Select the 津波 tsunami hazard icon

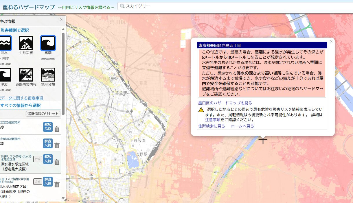5,75
